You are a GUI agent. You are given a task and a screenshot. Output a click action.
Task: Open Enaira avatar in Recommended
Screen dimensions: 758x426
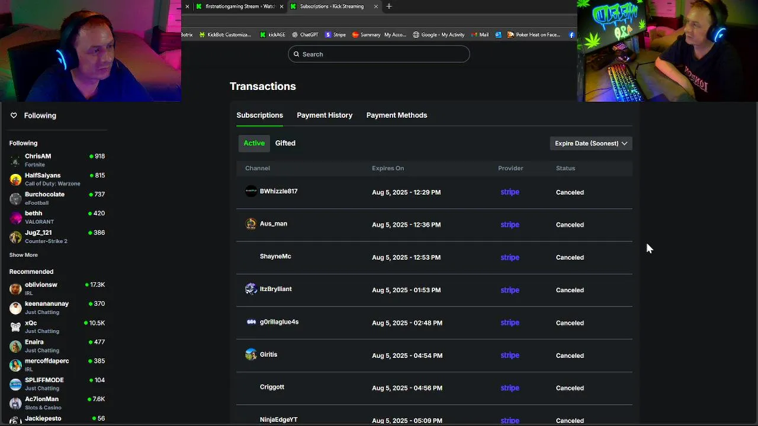15,346
